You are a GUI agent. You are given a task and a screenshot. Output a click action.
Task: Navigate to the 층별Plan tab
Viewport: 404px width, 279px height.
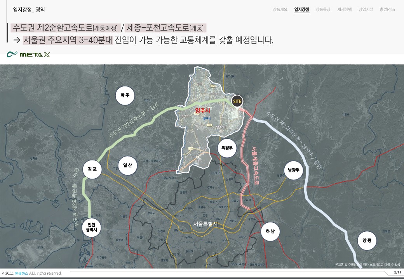(387, 10)
